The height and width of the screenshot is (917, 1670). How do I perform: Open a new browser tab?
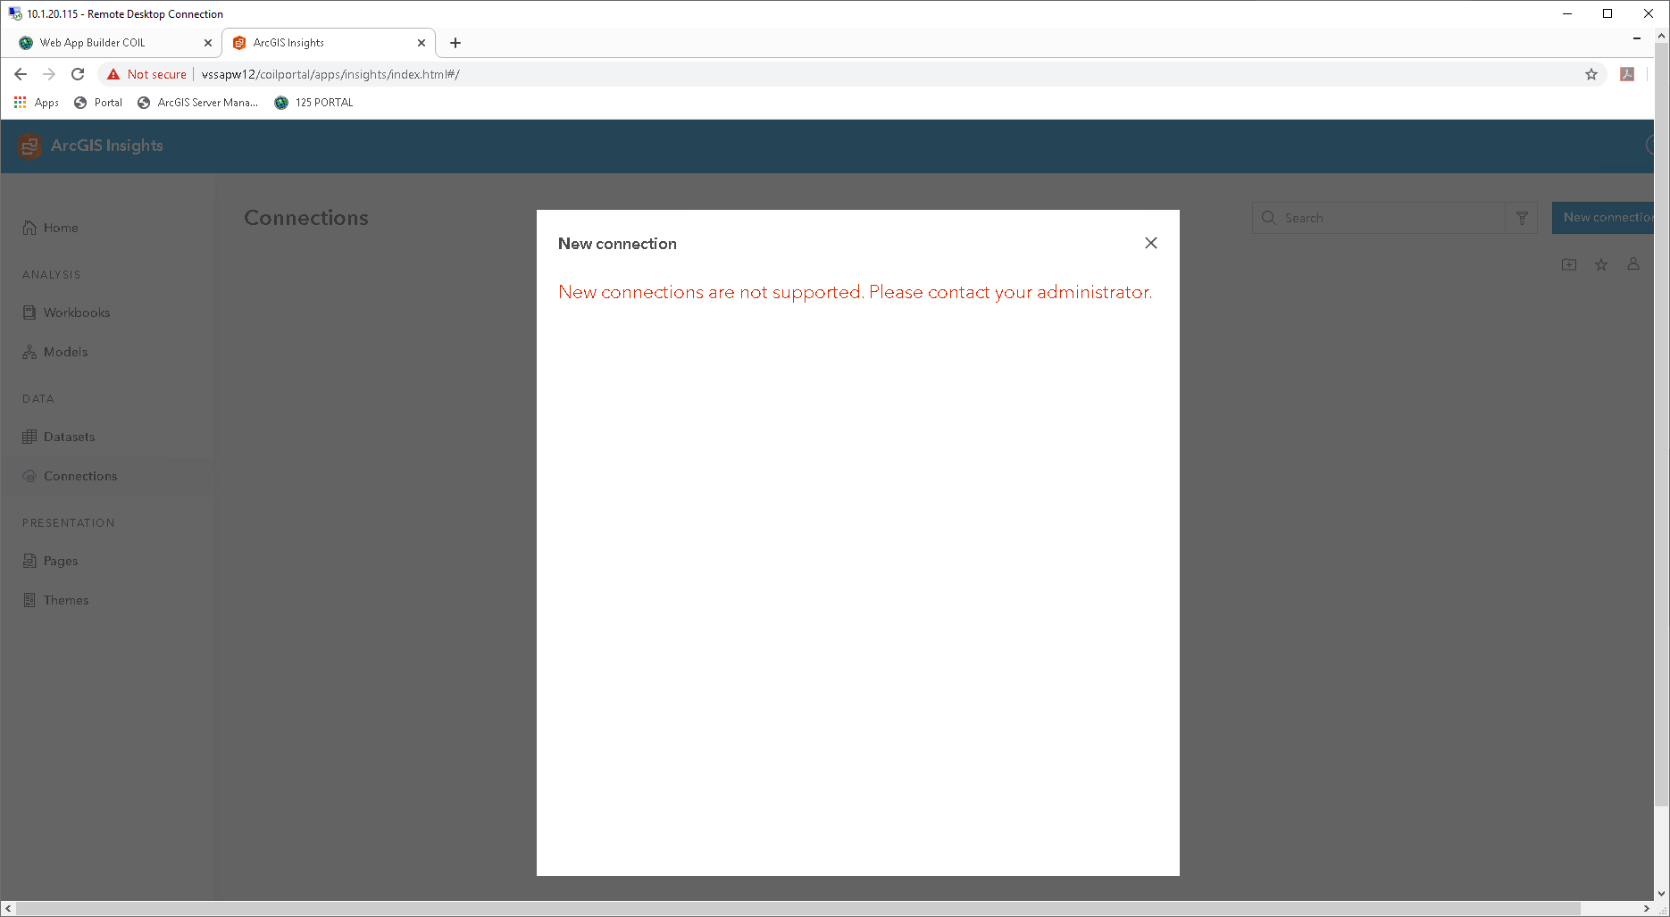point(455,43)
